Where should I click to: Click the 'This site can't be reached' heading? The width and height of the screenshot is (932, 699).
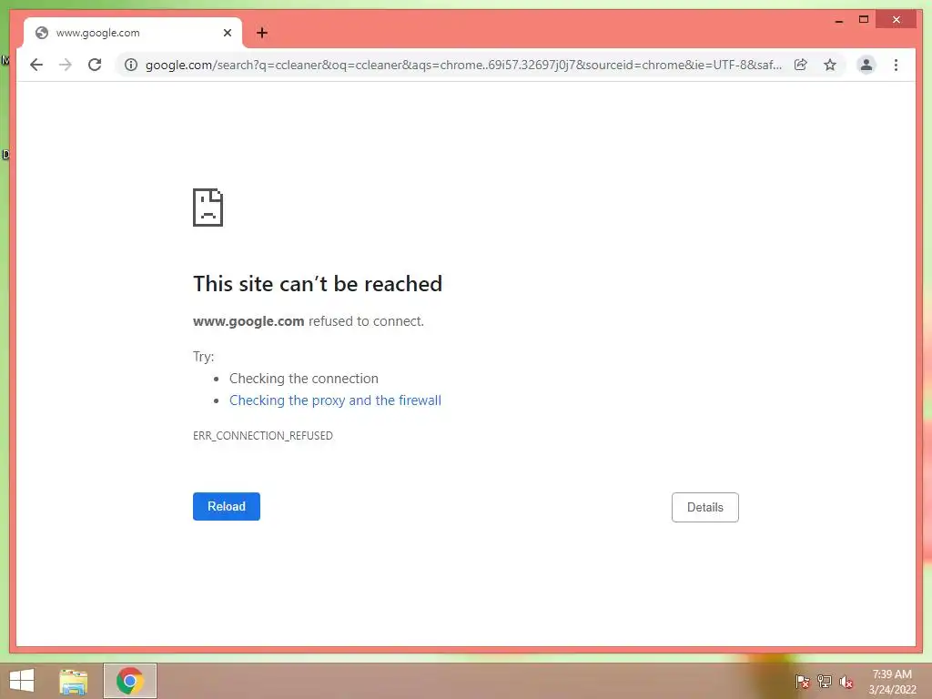pos(318,284)
